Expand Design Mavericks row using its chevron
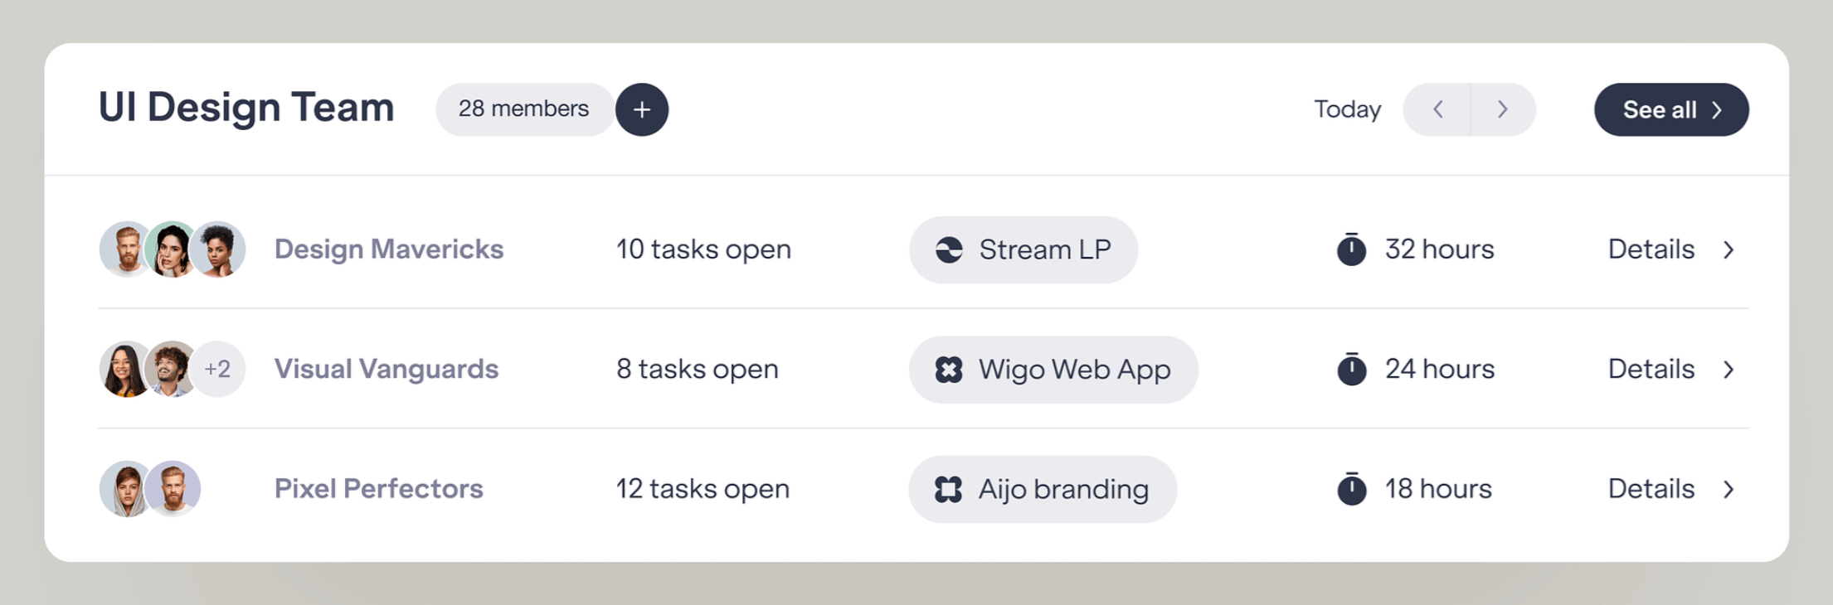 click(x=1728, y=249)
